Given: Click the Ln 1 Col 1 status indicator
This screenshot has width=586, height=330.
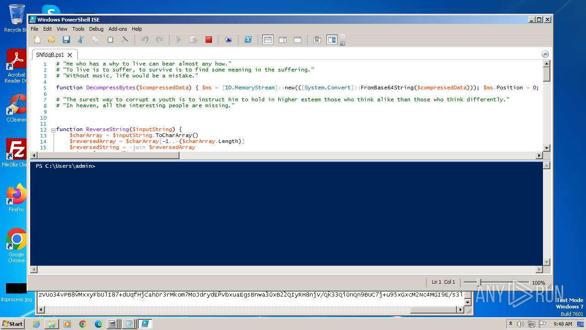Looking at the screenshot, I should pos(443,282).
